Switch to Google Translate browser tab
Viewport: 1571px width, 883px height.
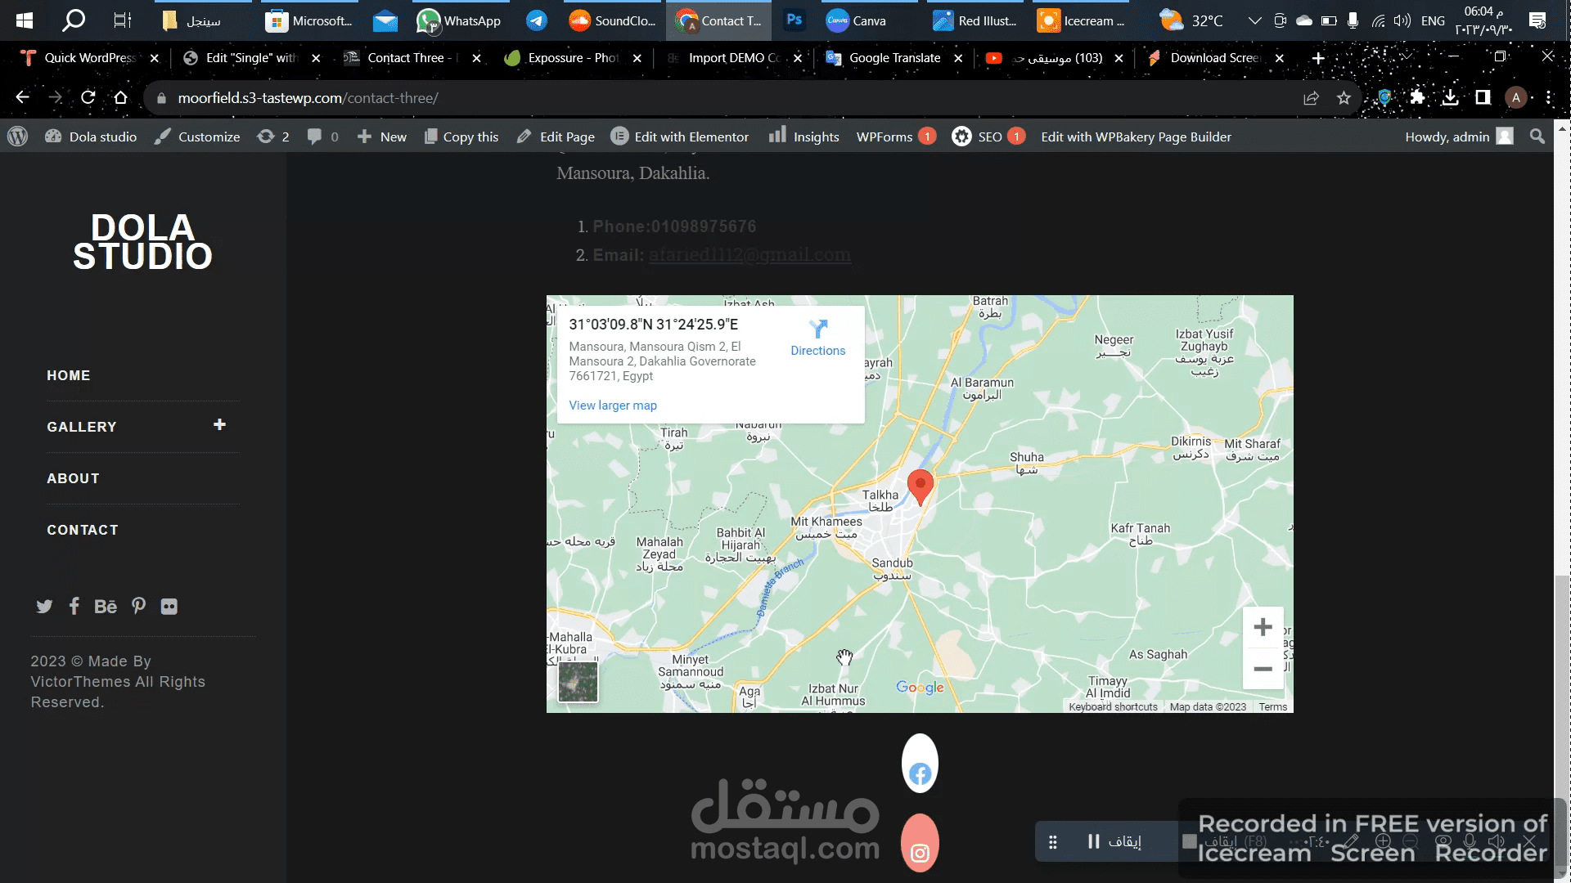coord(894,58)
